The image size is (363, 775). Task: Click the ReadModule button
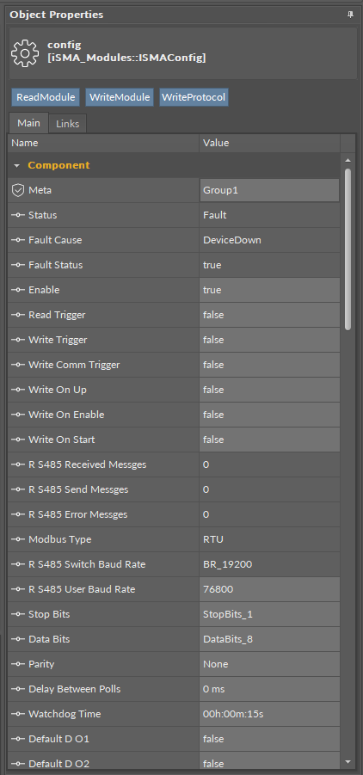(x=46, y=97)
